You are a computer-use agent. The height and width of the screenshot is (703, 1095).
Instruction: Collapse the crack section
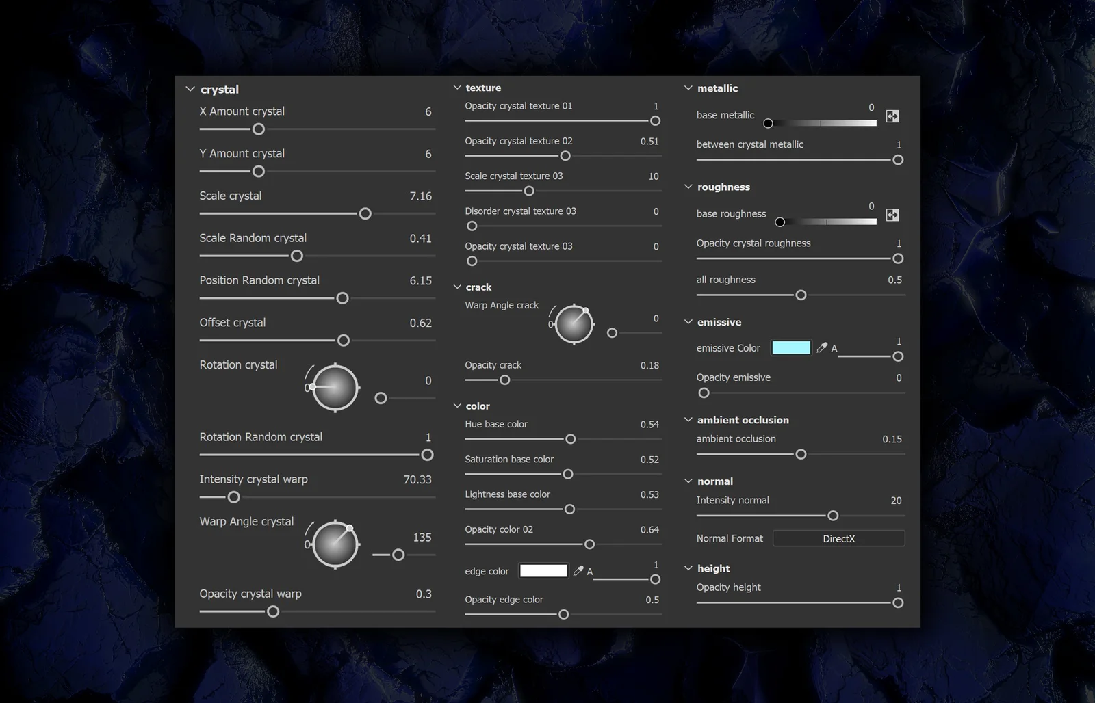457,287
